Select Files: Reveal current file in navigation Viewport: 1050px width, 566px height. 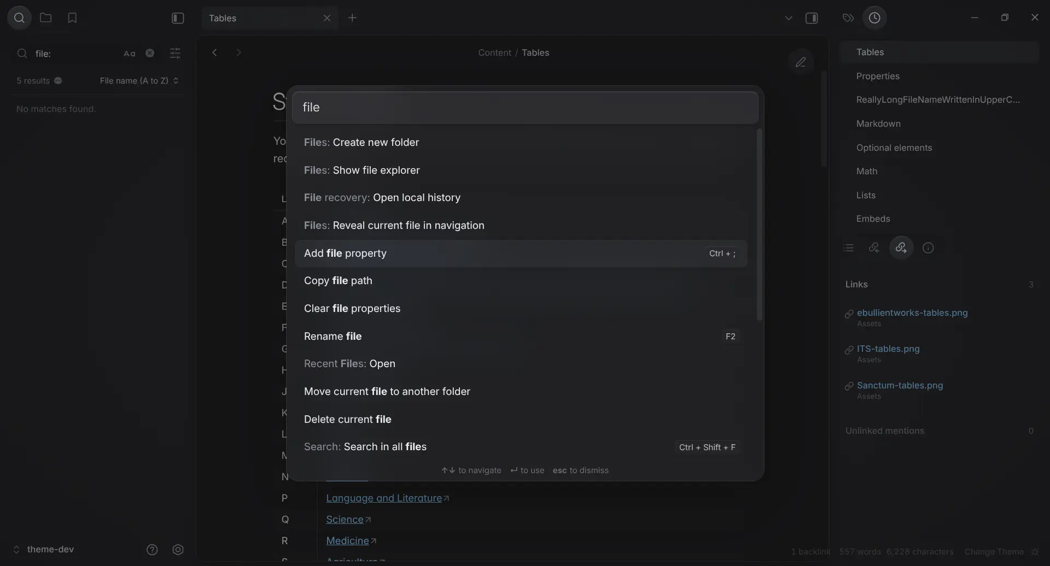tap(521, 226)
